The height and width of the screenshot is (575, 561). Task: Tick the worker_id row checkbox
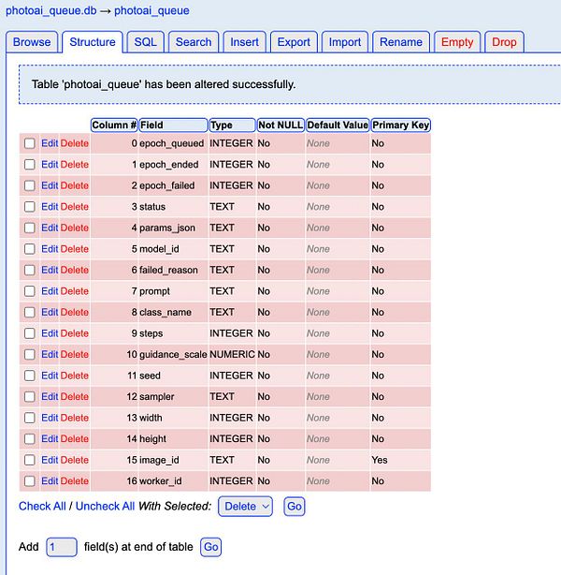pyautogui.click(x=30, y=481)
